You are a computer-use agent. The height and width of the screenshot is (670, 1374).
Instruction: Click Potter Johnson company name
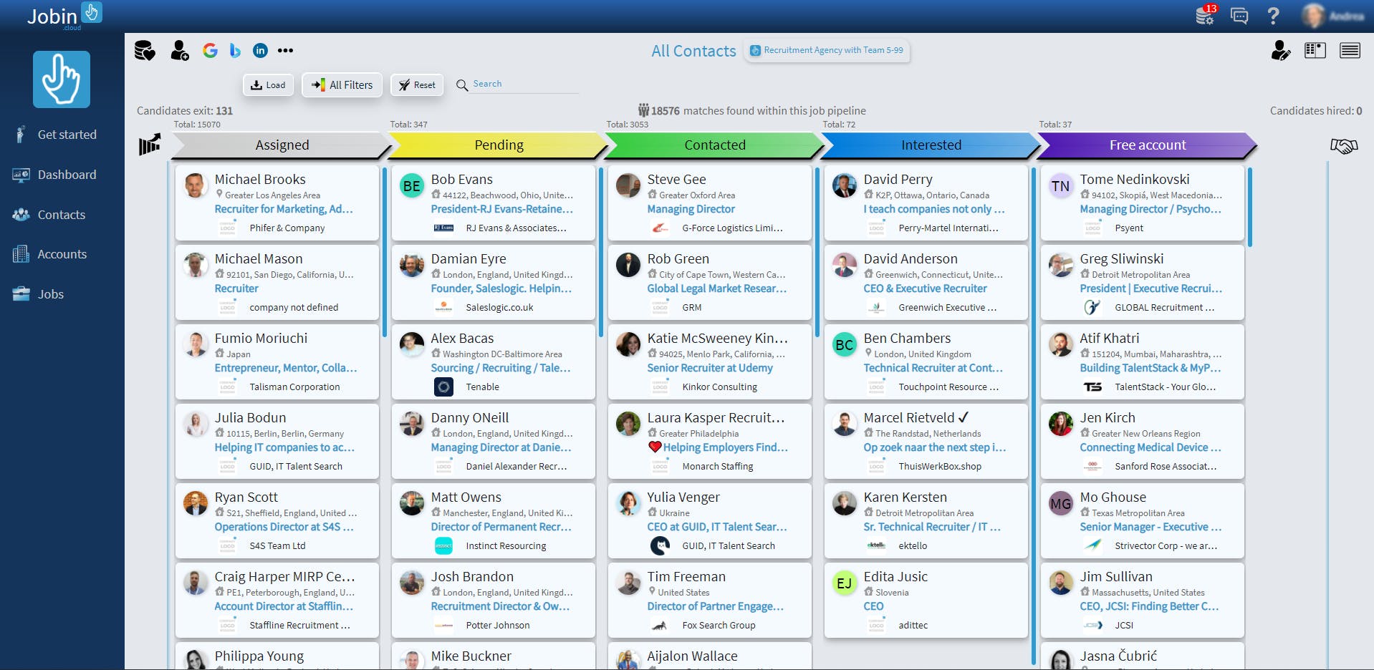(498, 626)
